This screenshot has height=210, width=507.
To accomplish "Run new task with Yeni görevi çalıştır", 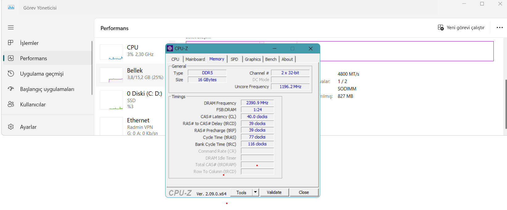I will click(x=461, y=28).
